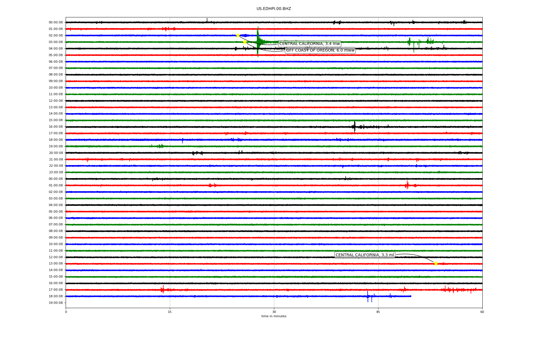Click the yellow star on the 13:00:08 red trace
The height and width of the screenshot is (342, 548).
pos(436,263)
